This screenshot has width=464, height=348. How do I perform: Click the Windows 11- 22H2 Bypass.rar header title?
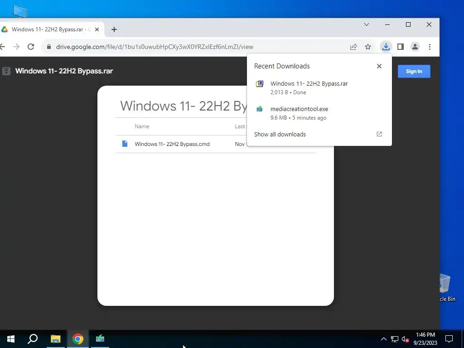click(64, 71)
